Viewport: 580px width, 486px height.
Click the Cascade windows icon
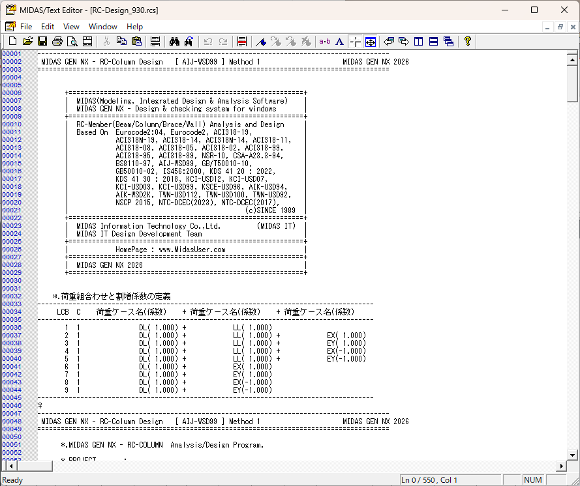[x=449, y=41]
